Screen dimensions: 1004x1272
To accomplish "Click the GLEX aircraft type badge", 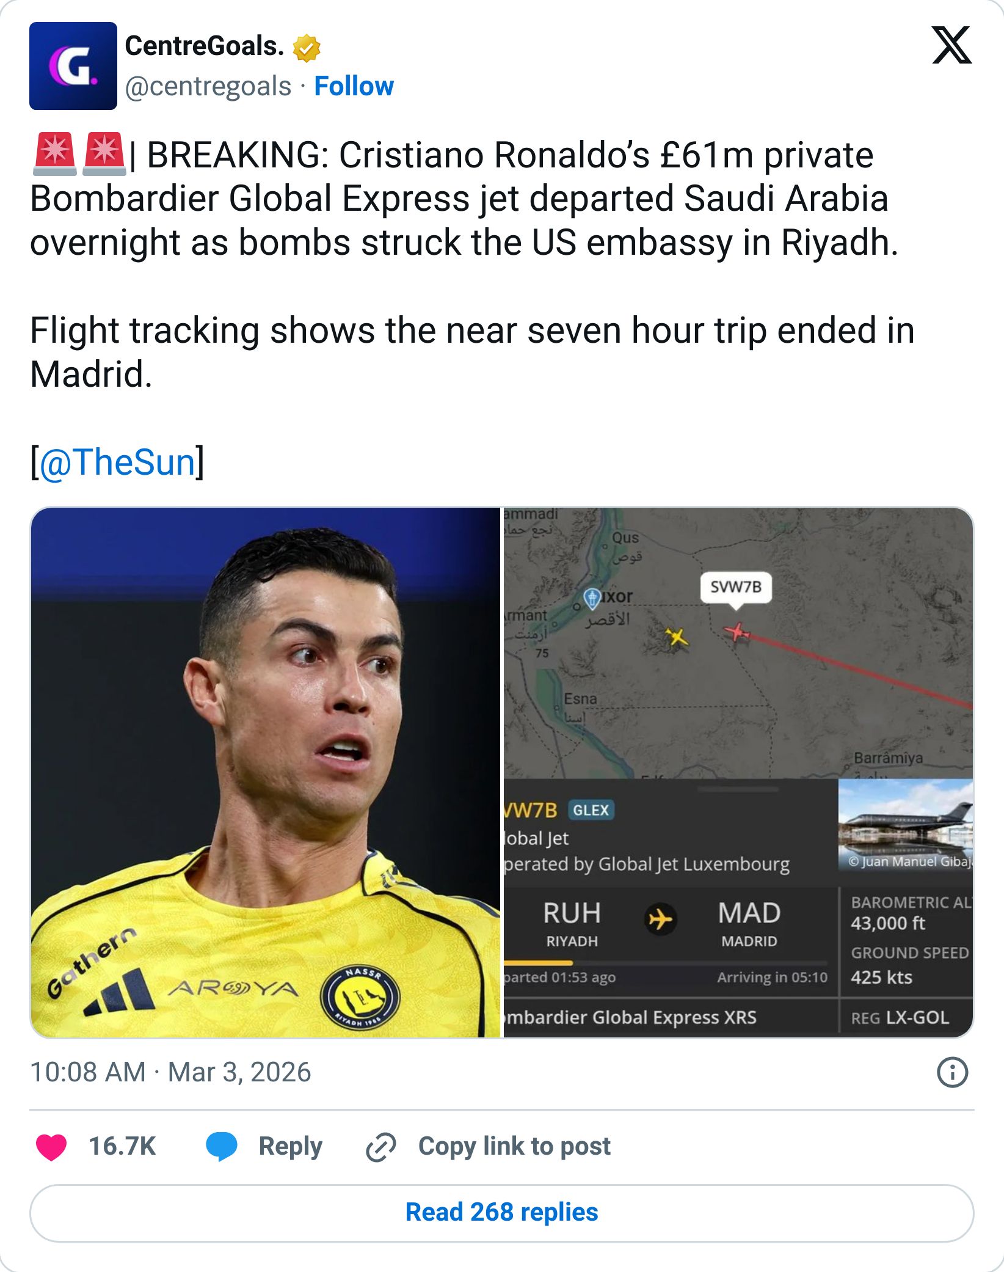I will (x=591, y=810).
